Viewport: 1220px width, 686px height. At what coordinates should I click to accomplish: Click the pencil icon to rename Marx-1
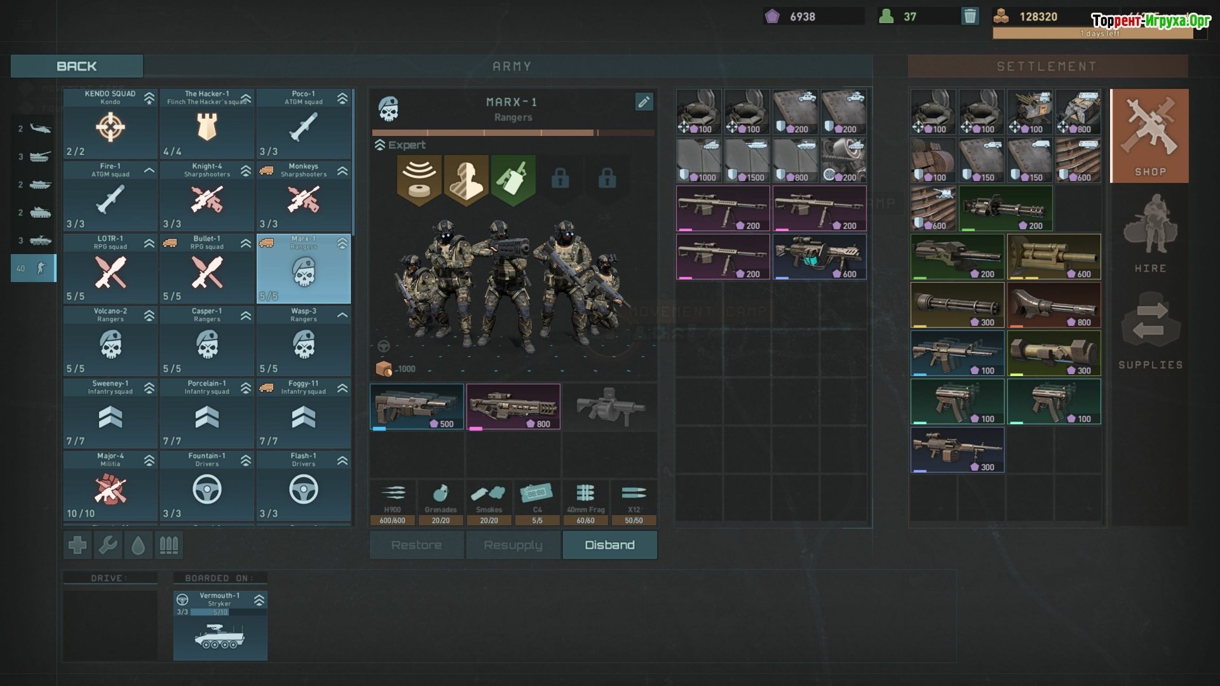[644, 102]
